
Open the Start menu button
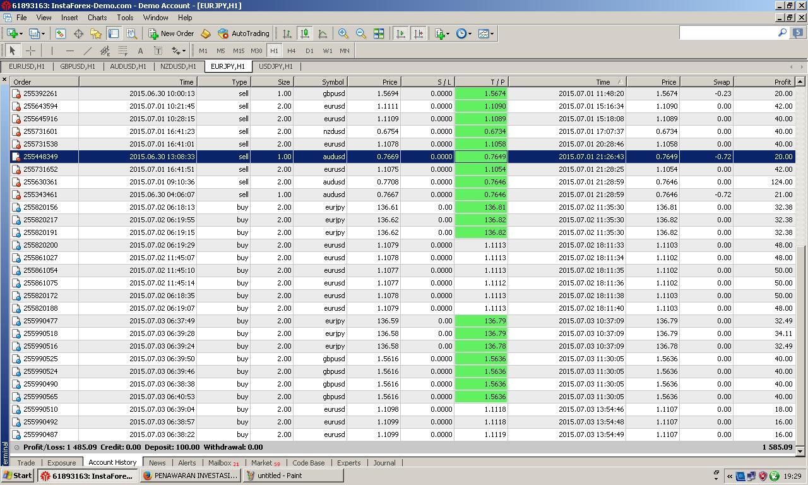(x=17, y=476)
